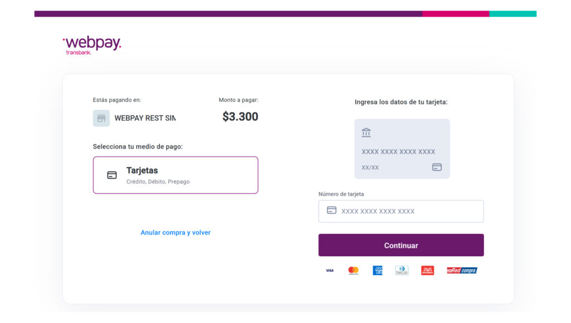571x323 pixels.
Task: Click the Mastercard logo
Action: point(353,271)
